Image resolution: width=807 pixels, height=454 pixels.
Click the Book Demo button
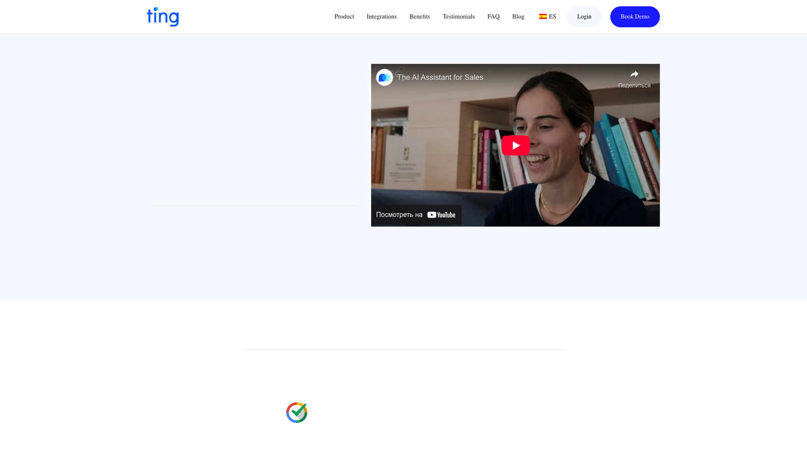(635, 17)
